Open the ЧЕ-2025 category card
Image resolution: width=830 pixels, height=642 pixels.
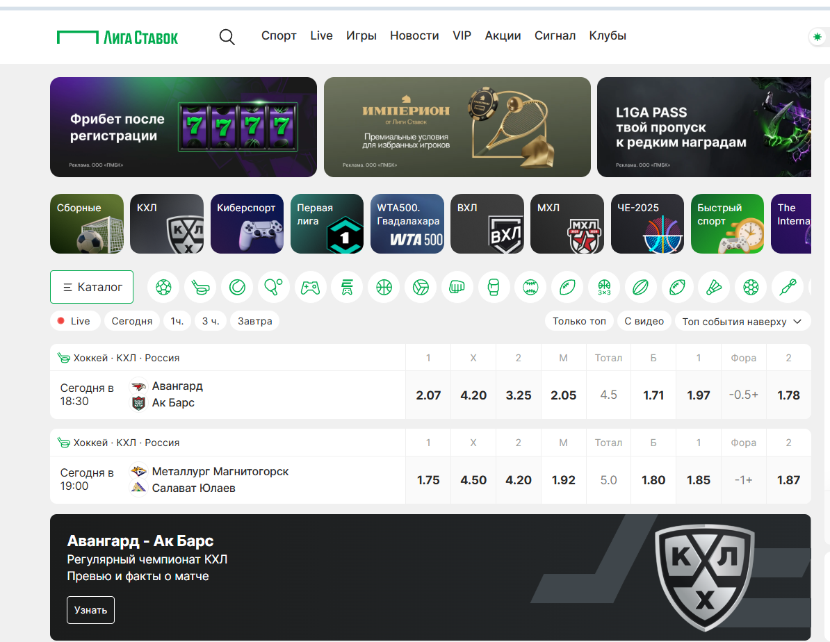tap(647, 224)
